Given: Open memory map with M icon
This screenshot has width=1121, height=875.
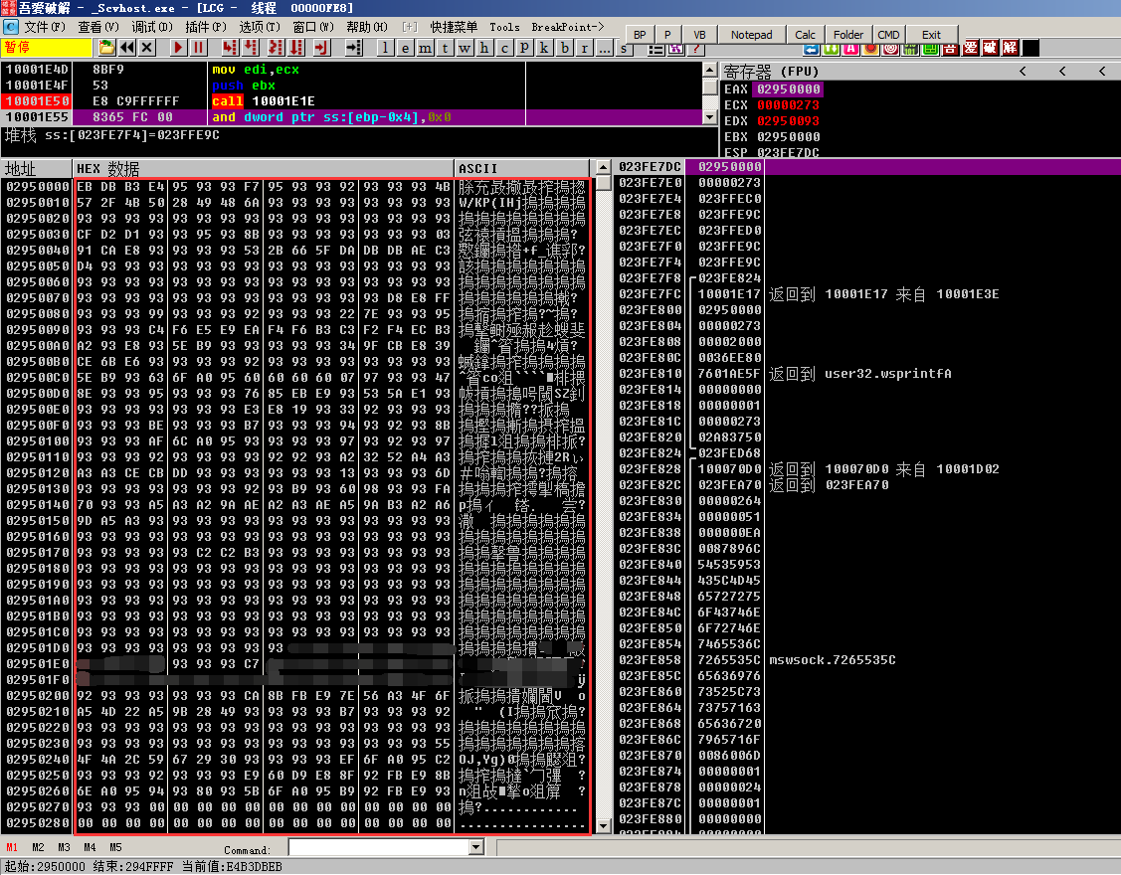Looking at the screenshot, I should pos(424,47).
